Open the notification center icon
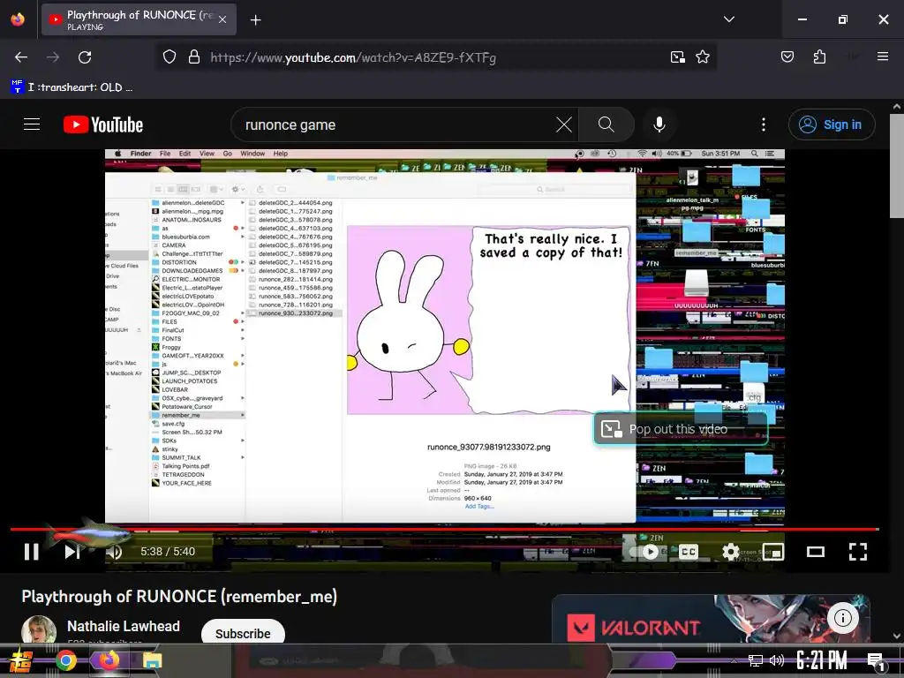 [x=877, y=661]
